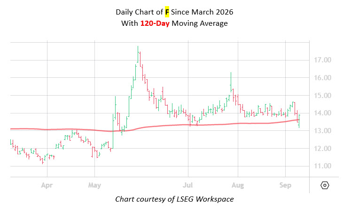
Task: Click the 13.00 price axis label
Action: tap(322, 131)
